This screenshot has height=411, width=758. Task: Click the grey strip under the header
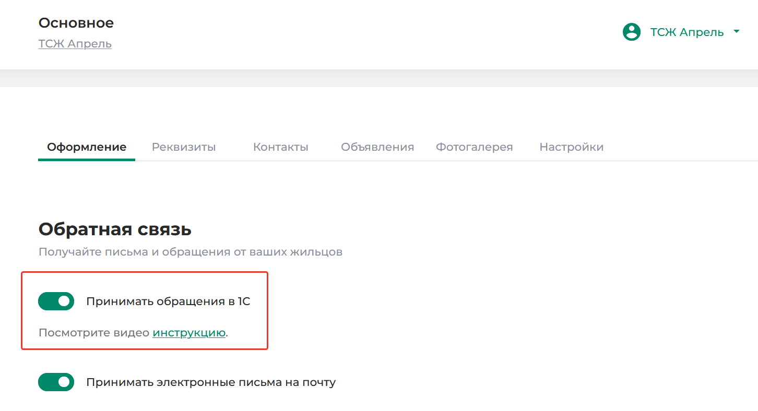point(379,78)
